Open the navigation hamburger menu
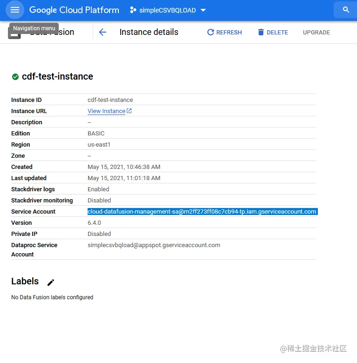 [15, 10]
